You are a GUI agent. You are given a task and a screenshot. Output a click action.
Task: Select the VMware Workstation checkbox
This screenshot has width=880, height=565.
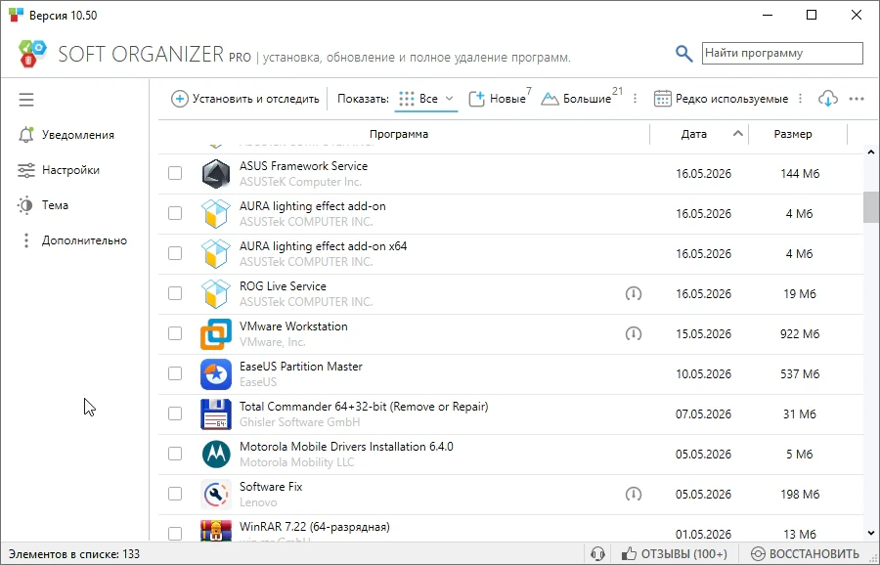[x=175, y=333]
